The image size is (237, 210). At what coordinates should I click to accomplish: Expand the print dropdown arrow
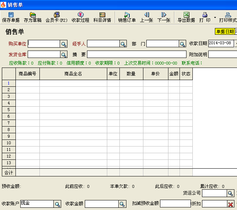click(x=215, y=17)
